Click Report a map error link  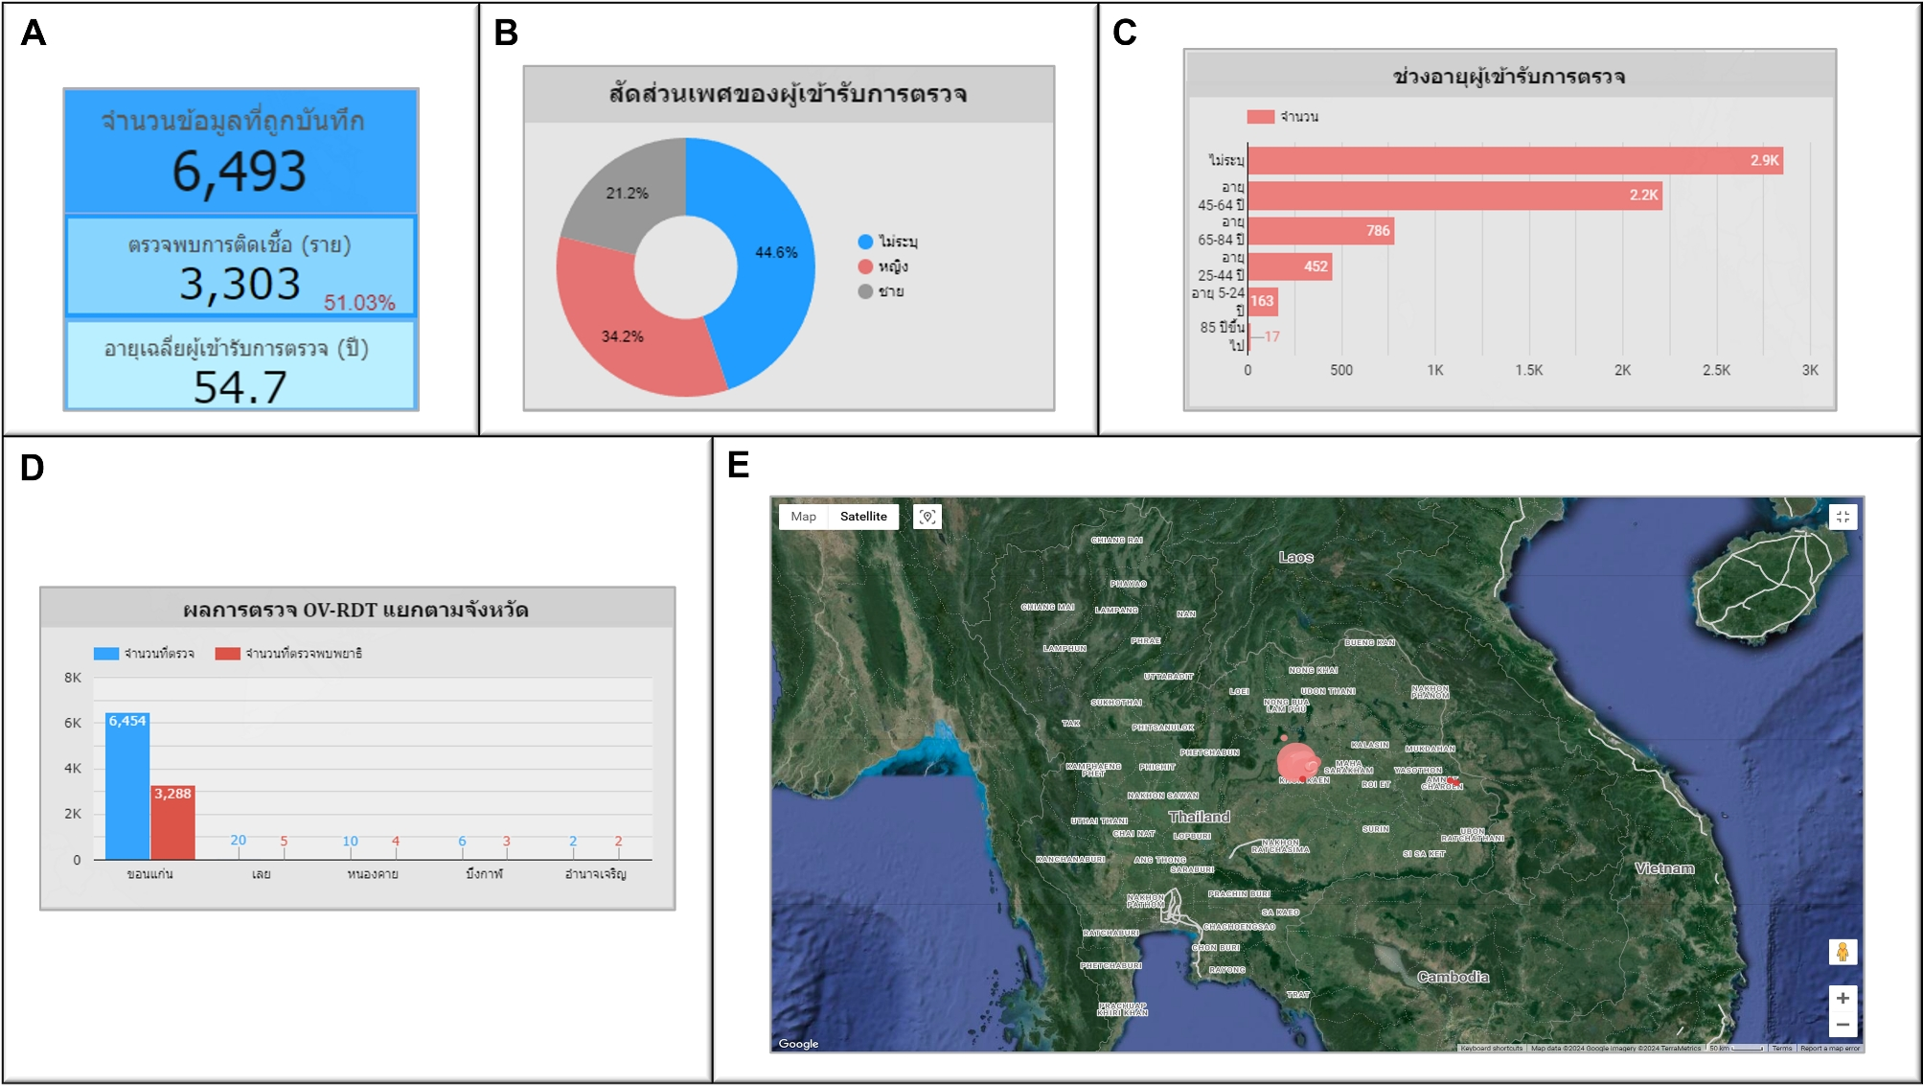point(1829,1049)
